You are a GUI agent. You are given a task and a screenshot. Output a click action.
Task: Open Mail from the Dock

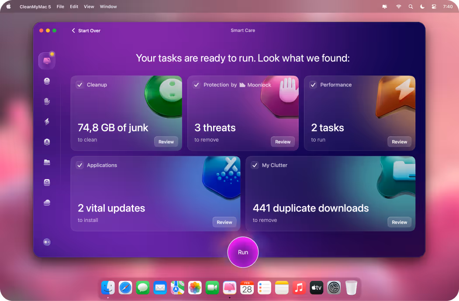160,287
